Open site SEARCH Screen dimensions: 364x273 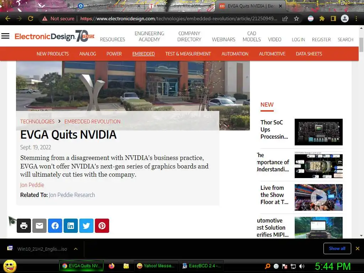[346, 39]
